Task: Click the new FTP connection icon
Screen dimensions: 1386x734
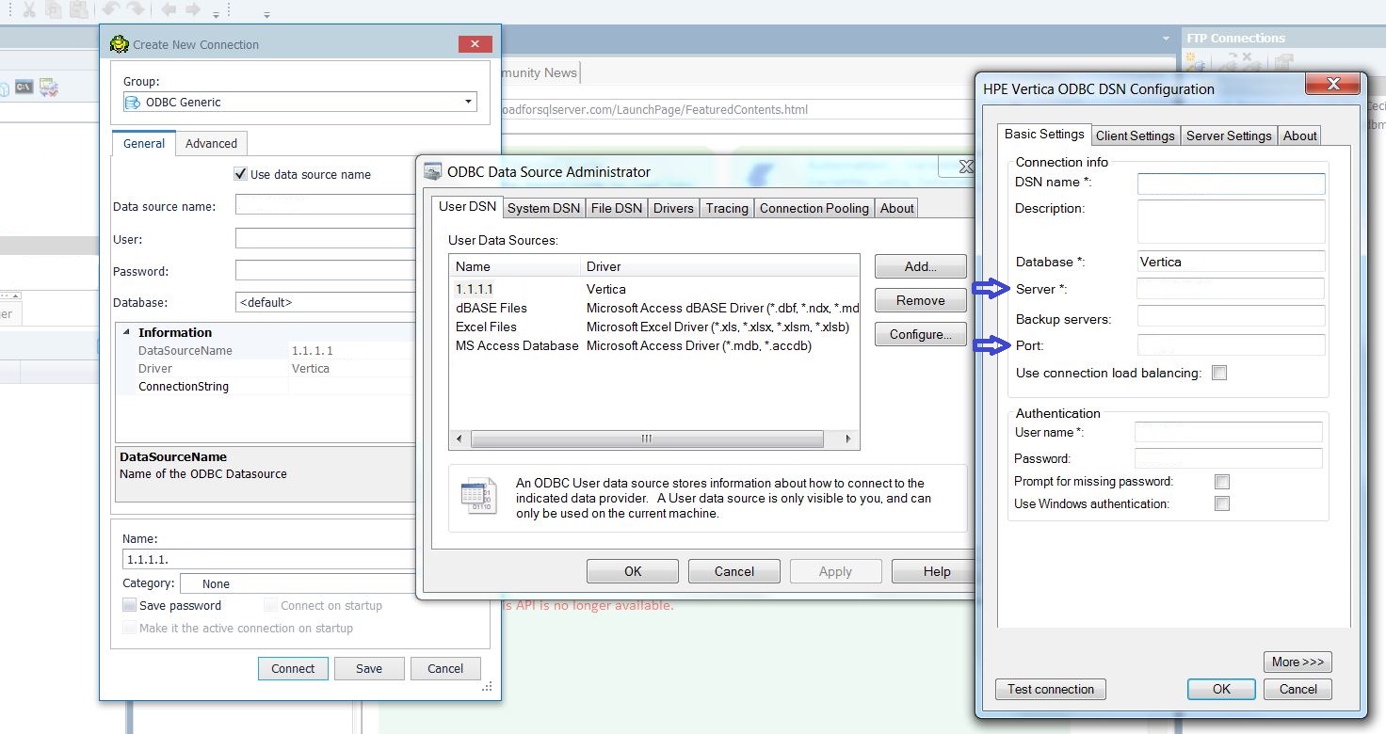Action: [x=1196, y=62]
